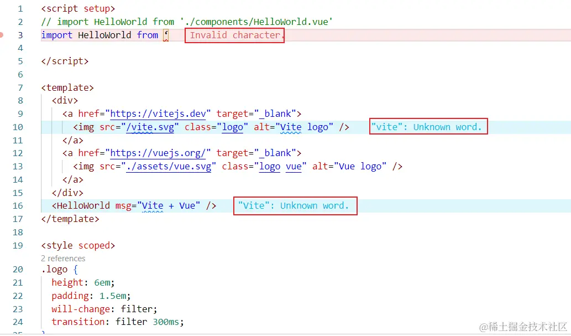Viewport: 571px width, 336px height.
Task: Click the "2 references" code lens
Action: click(63, 259)
